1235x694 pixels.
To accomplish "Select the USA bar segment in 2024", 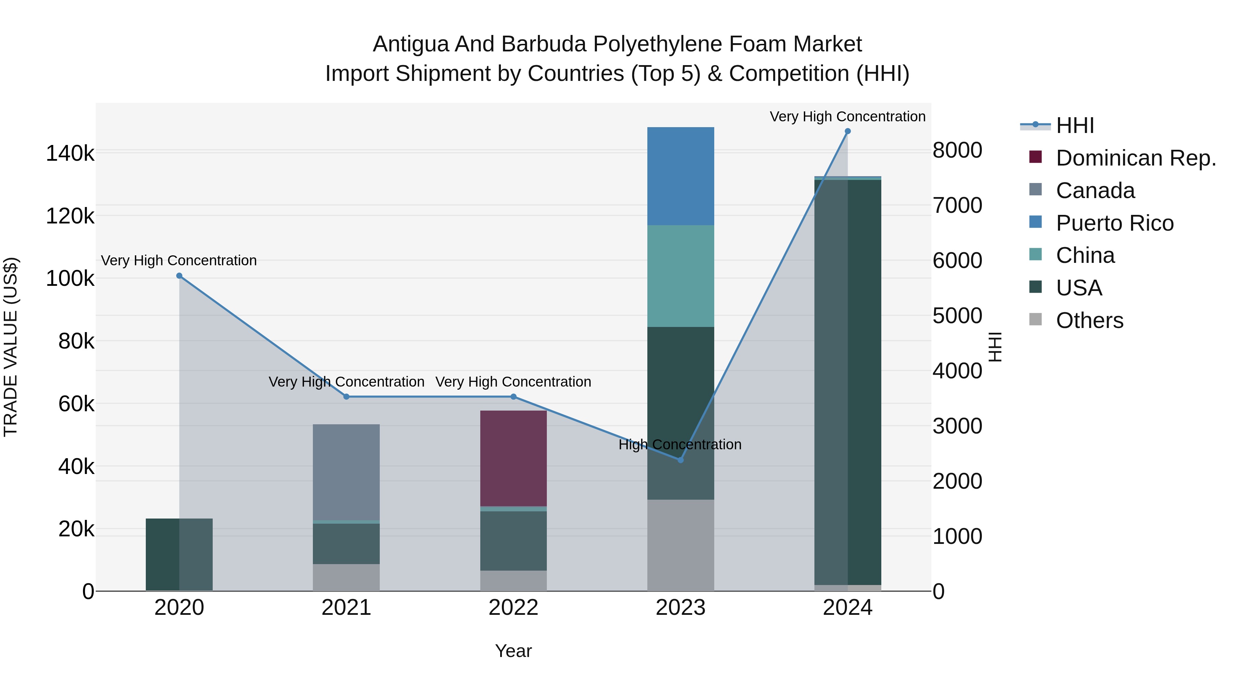I will 848,383.
